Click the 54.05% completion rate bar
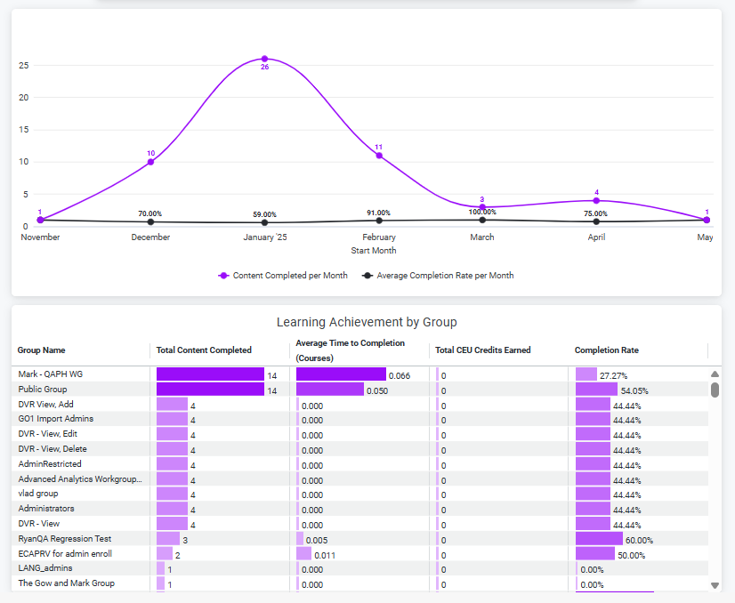This screenshot has width=735, height=603. point(597,390)
